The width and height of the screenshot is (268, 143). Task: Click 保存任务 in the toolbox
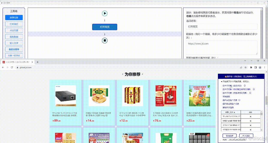coord(14,18)
